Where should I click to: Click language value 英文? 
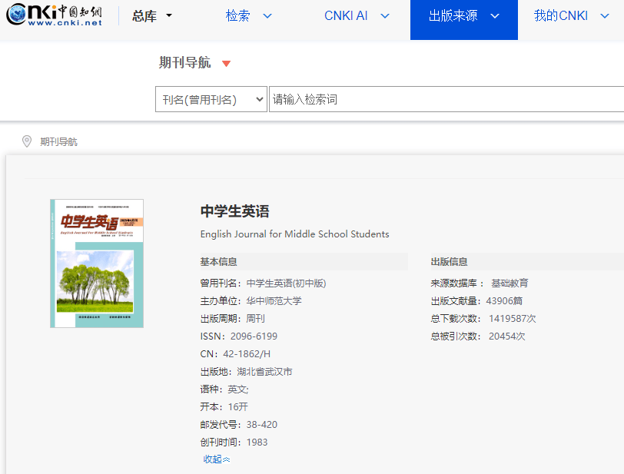(x=238, y=389)
